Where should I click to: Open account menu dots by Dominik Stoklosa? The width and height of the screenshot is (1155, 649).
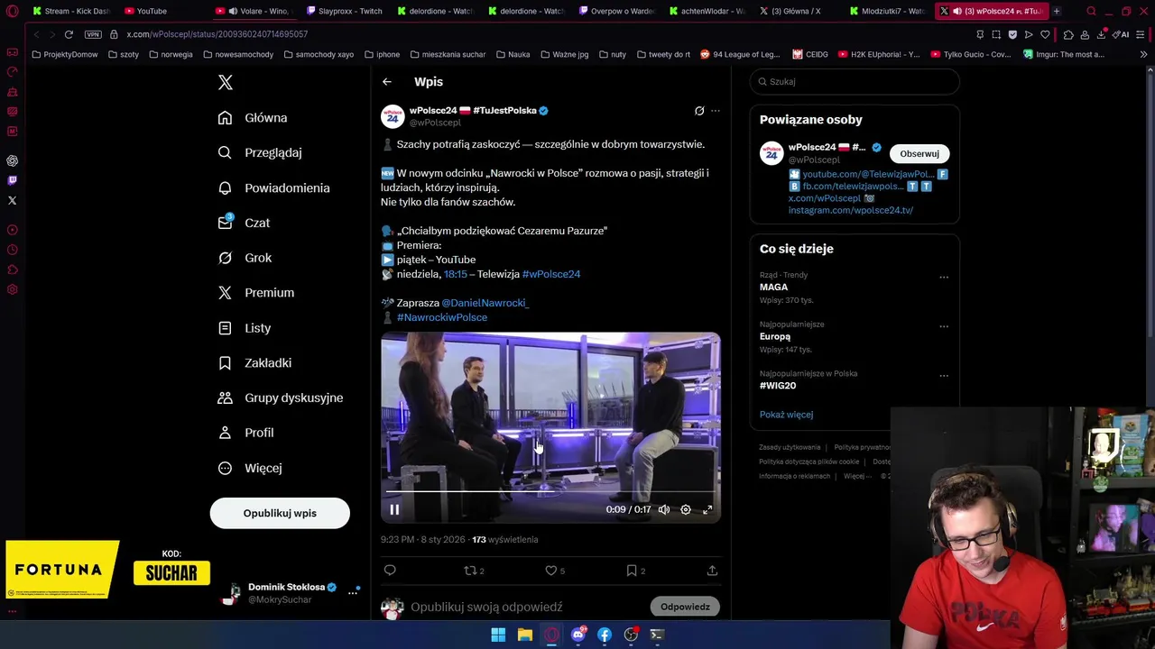click(353, 592)
